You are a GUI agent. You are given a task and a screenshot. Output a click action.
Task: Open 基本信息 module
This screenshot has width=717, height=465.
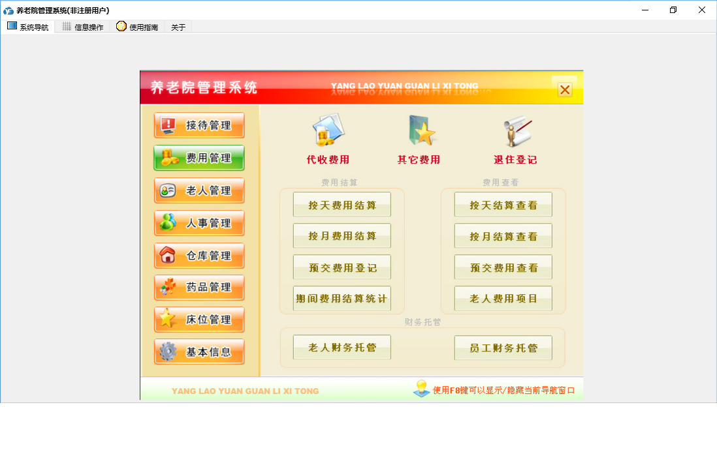coord(199,352)
